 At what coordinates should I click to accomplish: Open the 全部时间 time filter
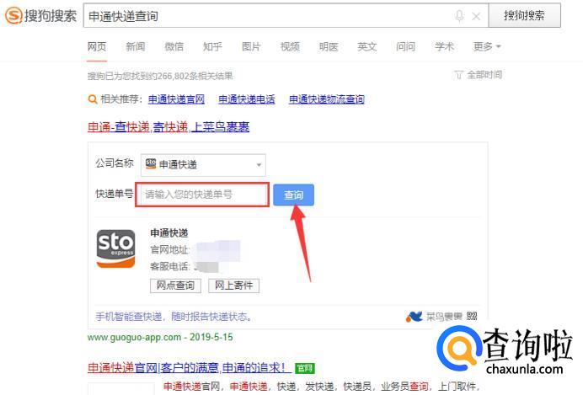[x=479, y=75]
